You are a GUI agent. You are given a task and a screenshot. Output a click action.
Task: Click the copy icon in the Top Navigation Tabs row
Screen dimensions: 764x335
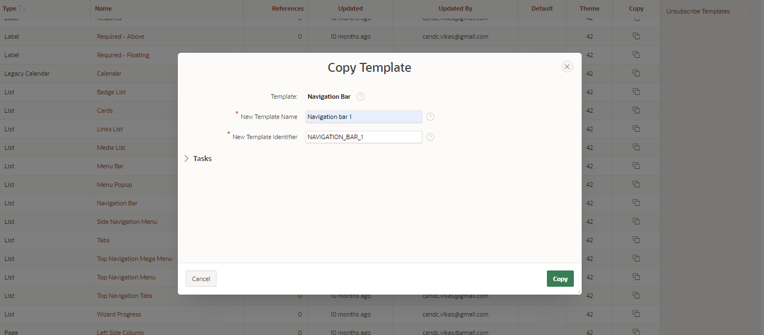[636, 295]
